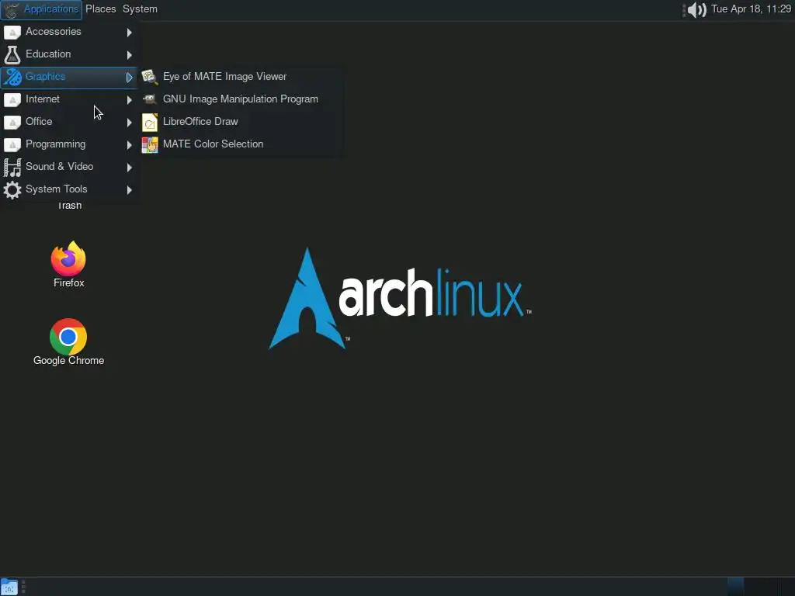The height and width of the screenshot is (596, 795).
Task: Click the Graphics label
Action: (x=45, y=77)
